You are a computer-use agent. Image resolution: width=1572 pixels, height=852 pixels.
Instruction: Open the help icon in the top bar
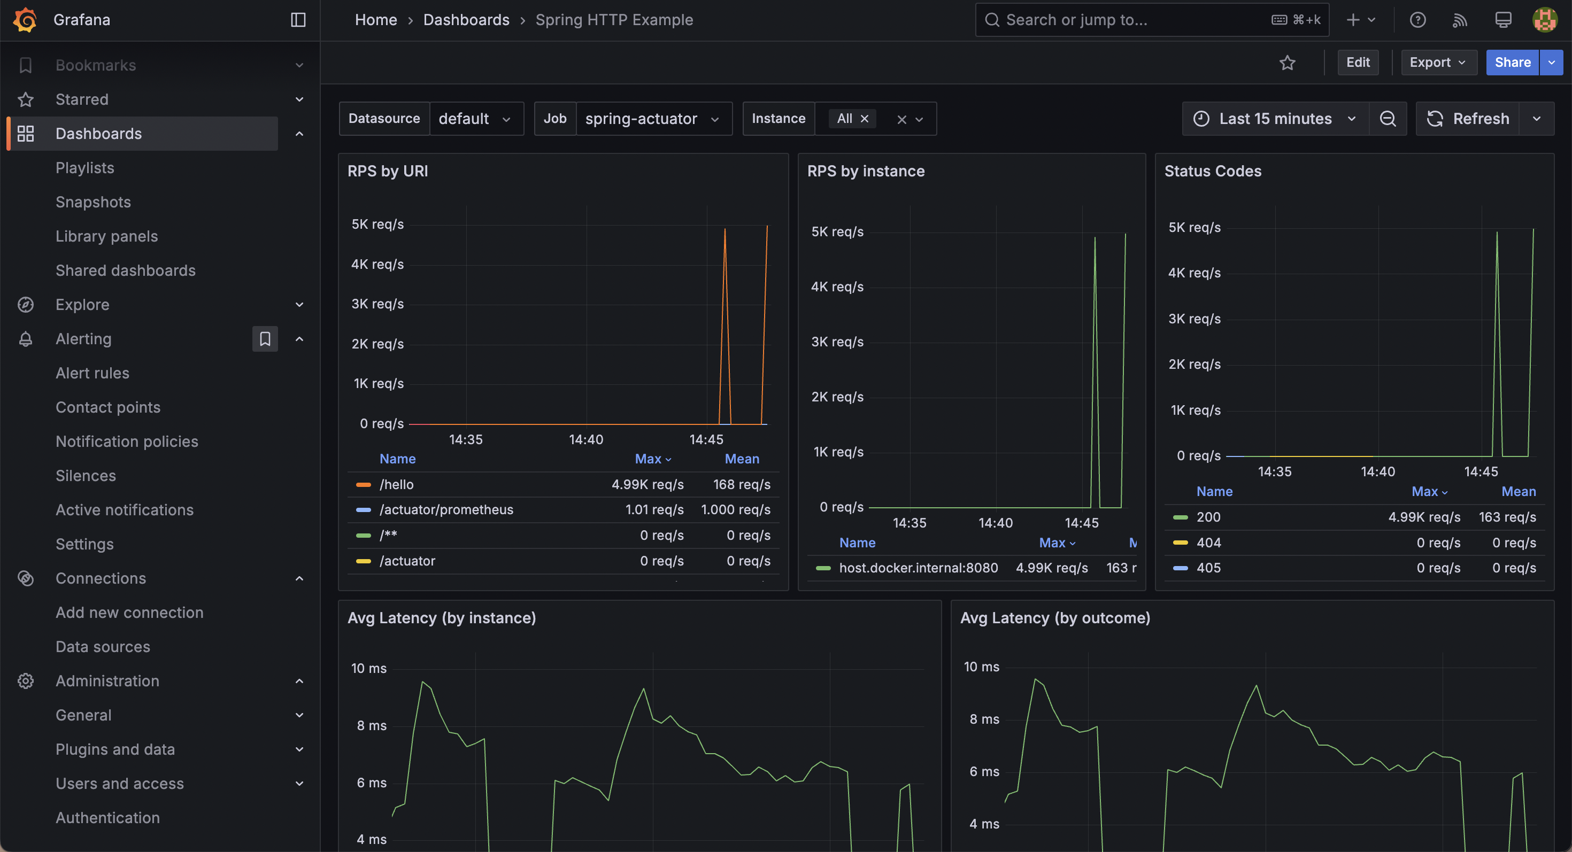(x=1417, y=20)
